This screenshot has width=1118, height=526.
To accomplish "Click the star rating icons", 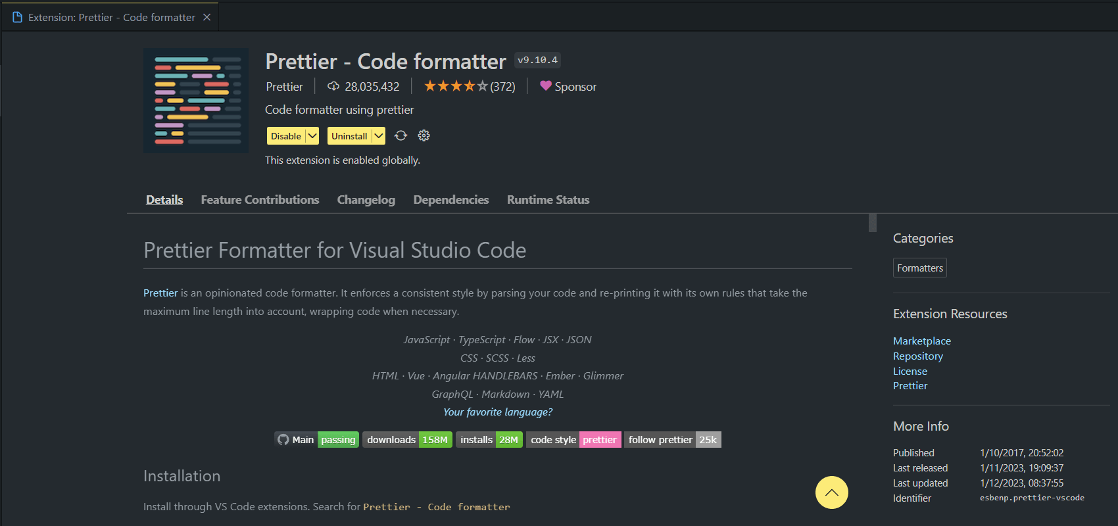I will [x=456, y=86].
